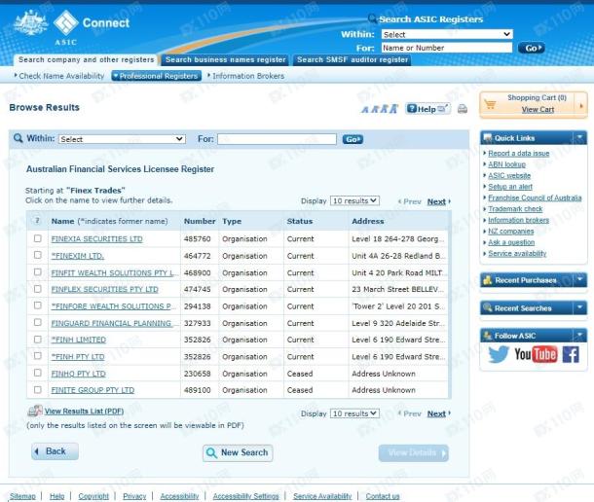Open FINEXIA SECURITIES LTD details link
The height and width of the screenshot is (502, 594).
click(x=97, y=239)
